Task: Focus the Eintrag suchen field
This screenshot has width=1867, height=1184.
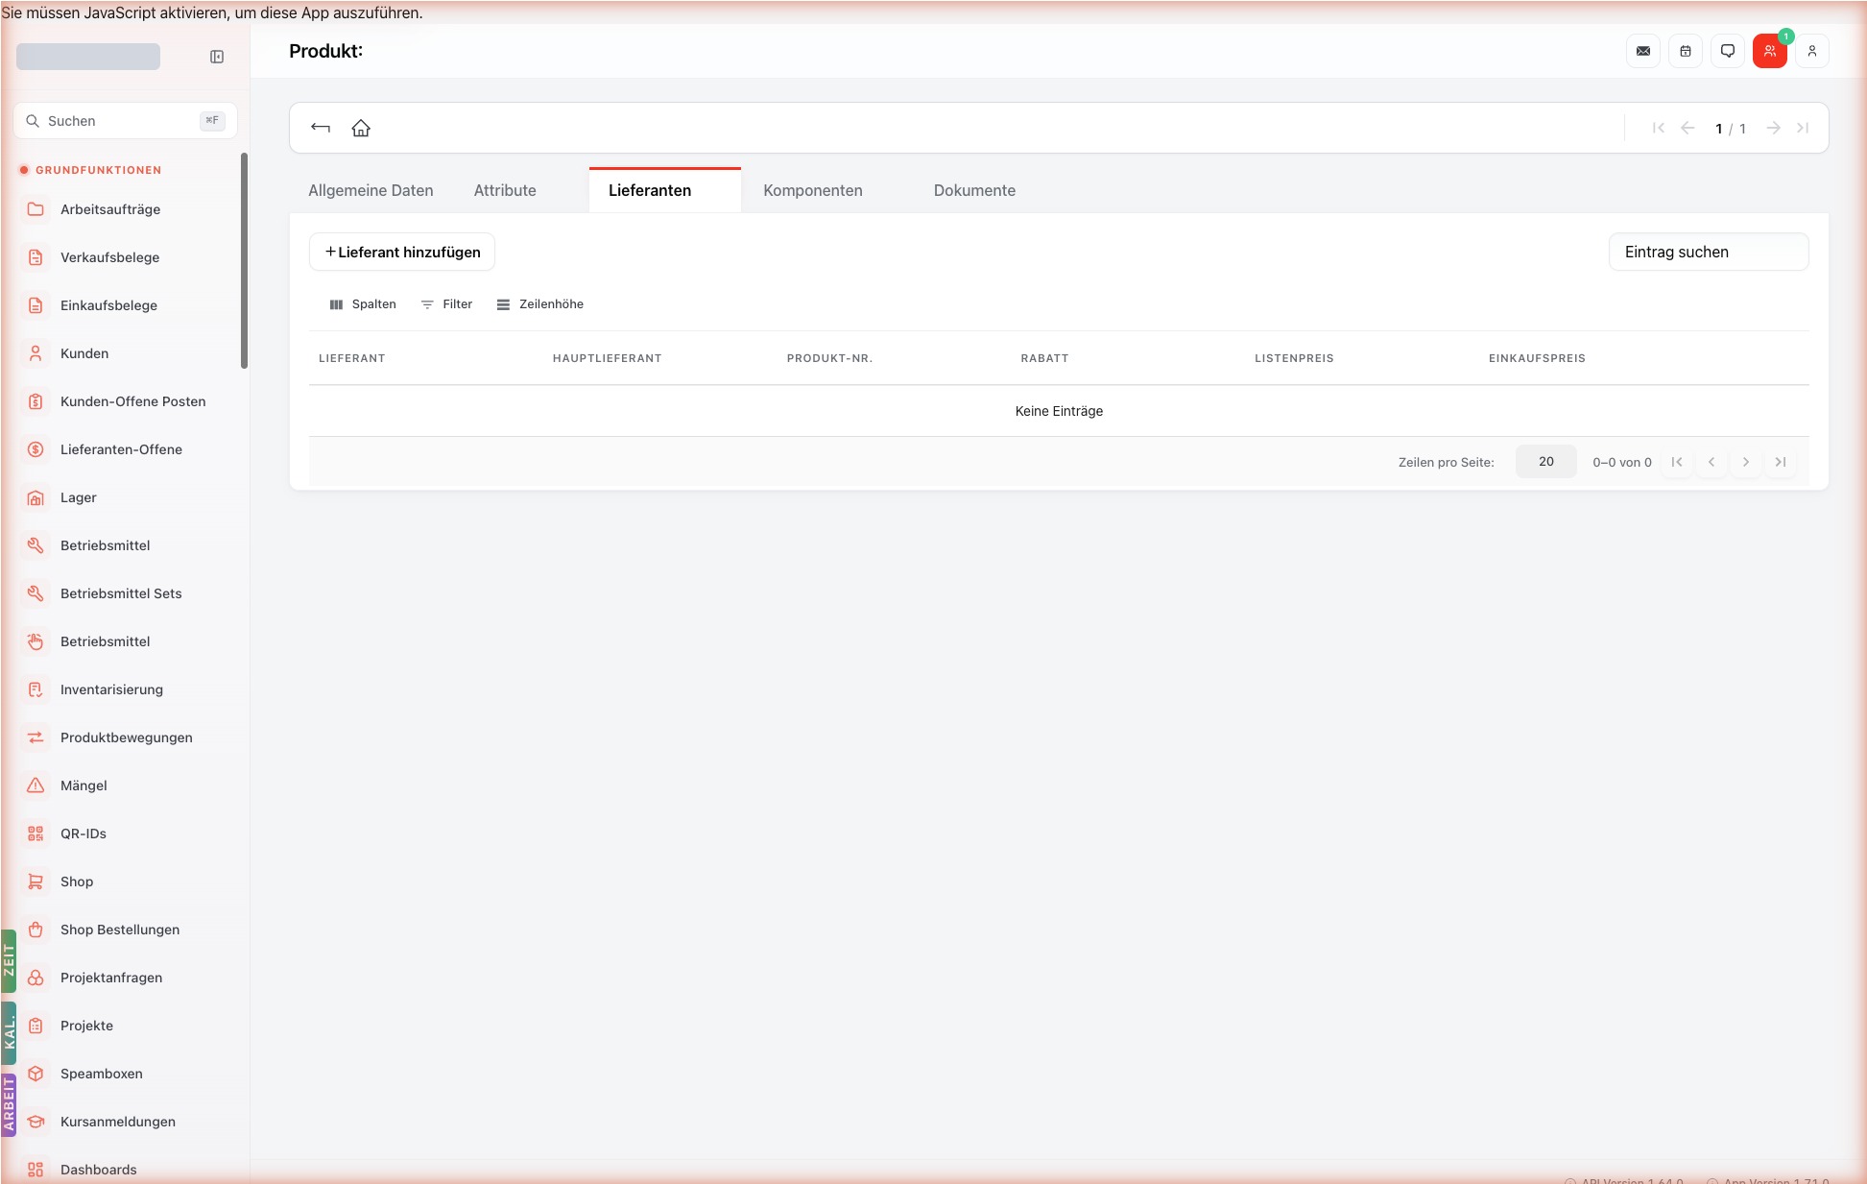Action: coord(1709,252)
